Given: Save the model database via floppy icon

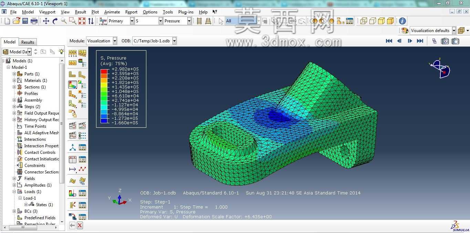Looking at the screenshot, I should coord(25,21).
